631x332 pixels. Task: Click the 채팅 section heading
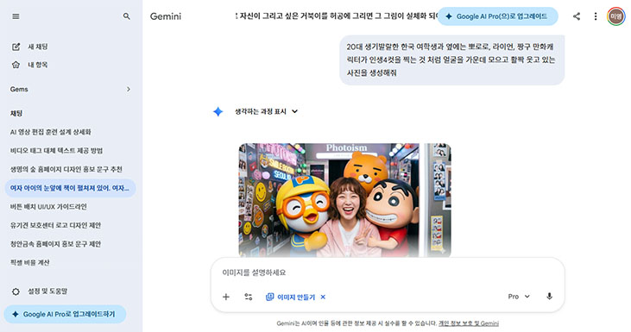(16, 113)
